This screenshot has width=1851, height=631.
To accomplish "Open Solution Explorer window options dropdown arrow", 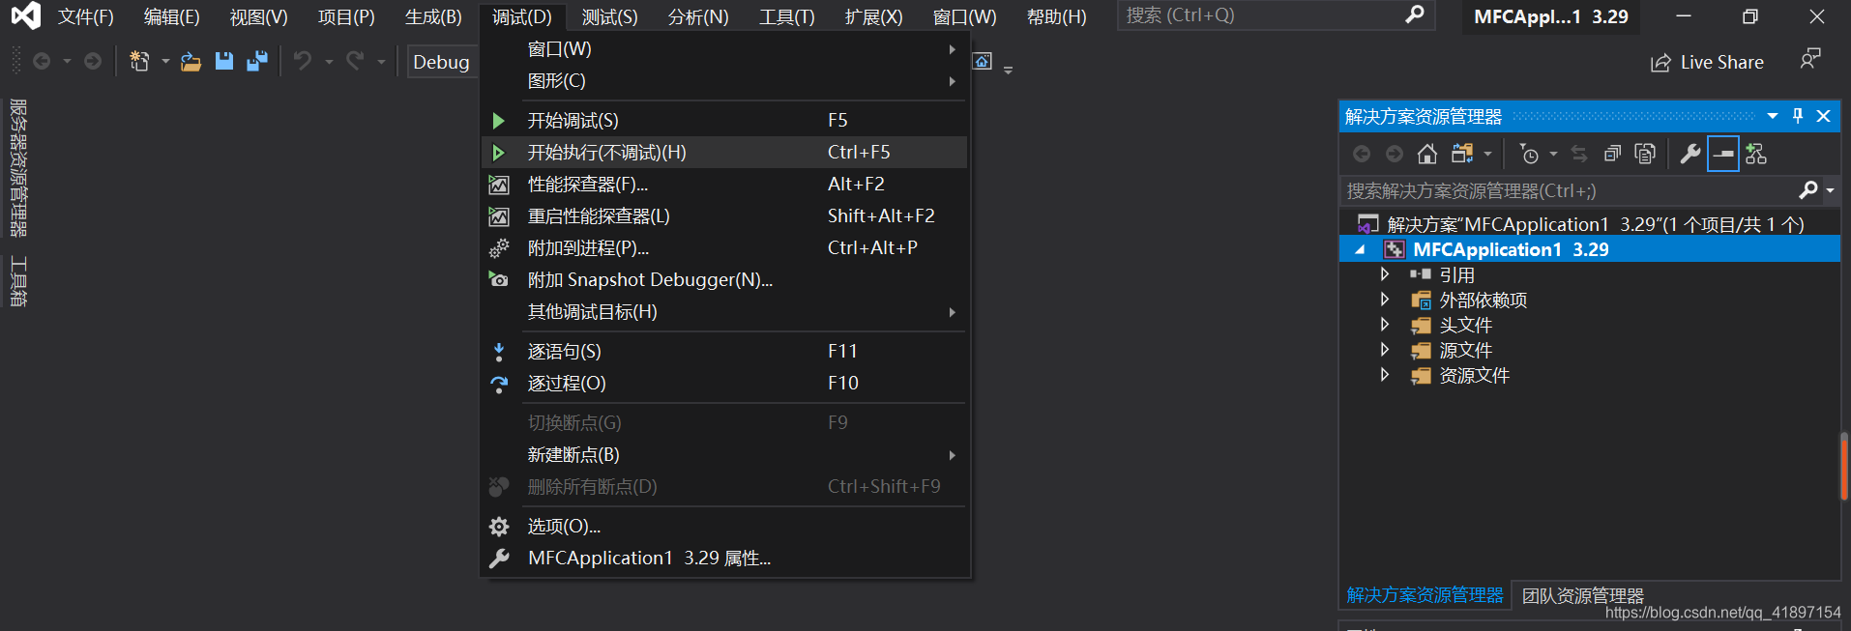I will tap(1773, 116).
